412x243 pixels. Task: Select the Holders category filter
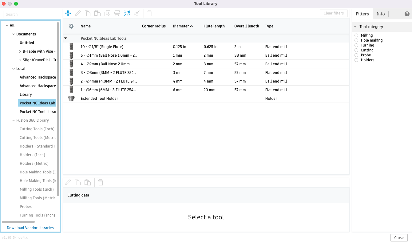[x=357, y=60]
